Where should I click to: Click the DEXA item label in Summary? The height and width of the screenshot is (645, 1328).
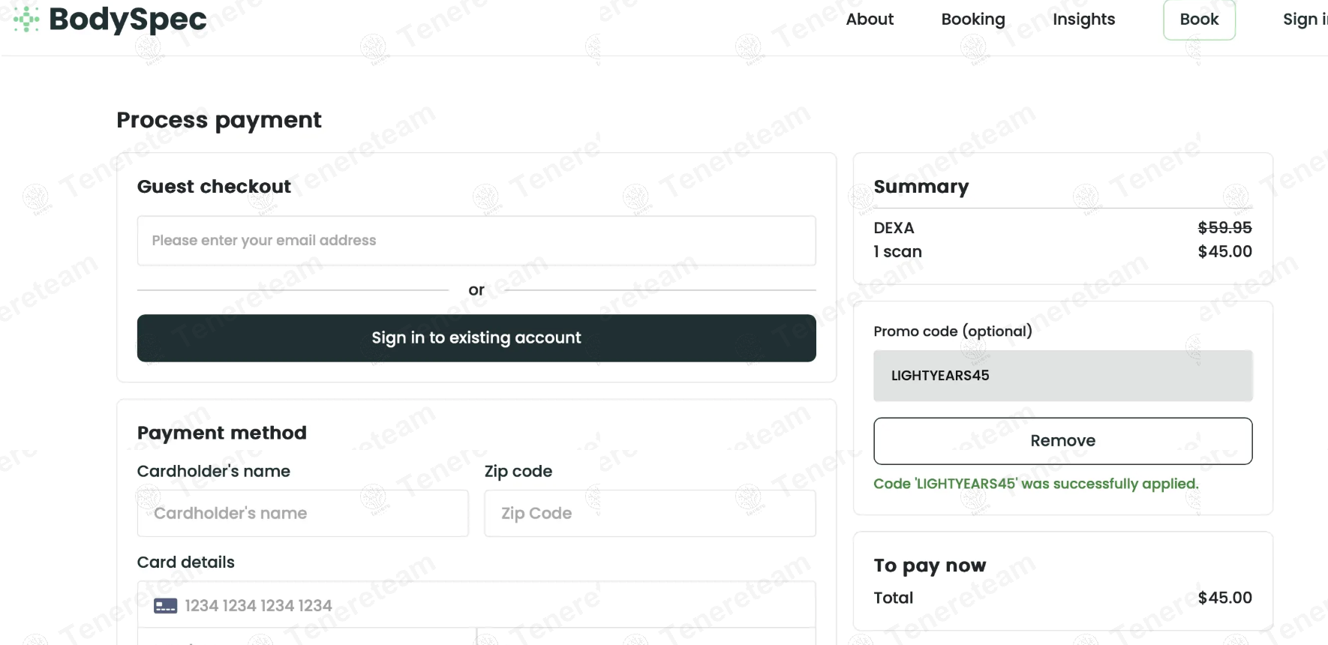click(894, 228)
